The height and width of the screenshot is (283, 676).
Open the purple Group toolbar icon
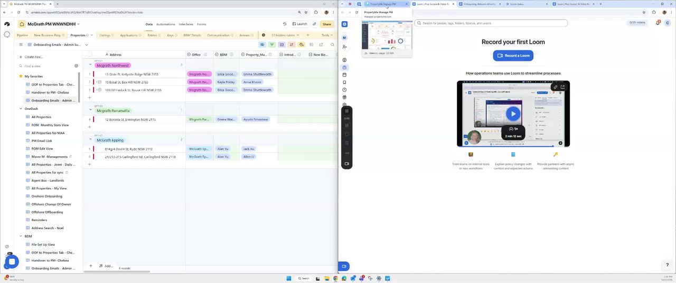[x=281, y=44]
